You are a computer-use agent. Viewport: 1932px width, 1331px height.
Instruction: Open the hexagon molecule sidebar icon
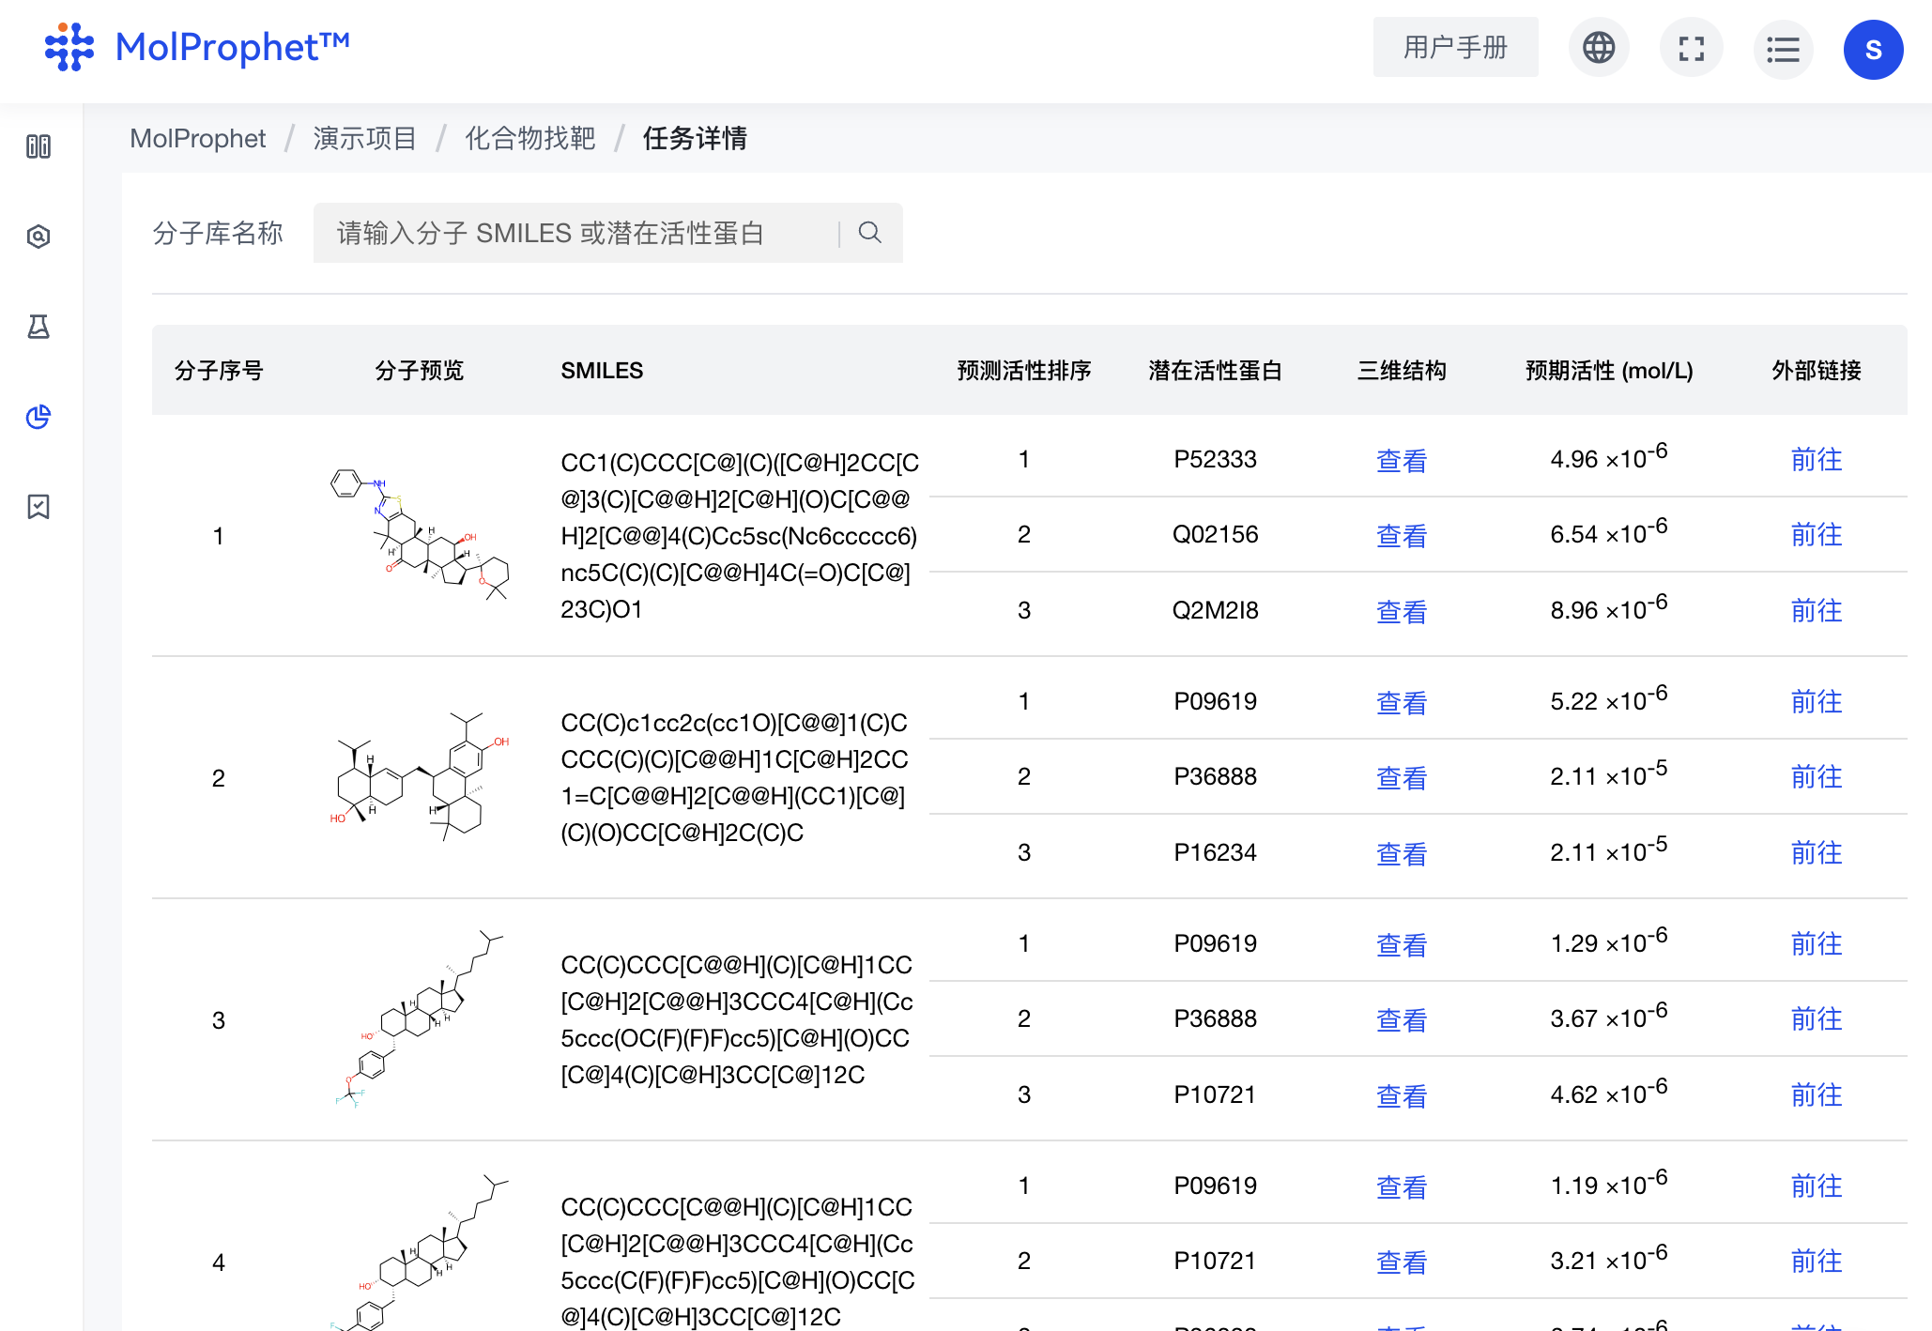(x=38, y=237)
